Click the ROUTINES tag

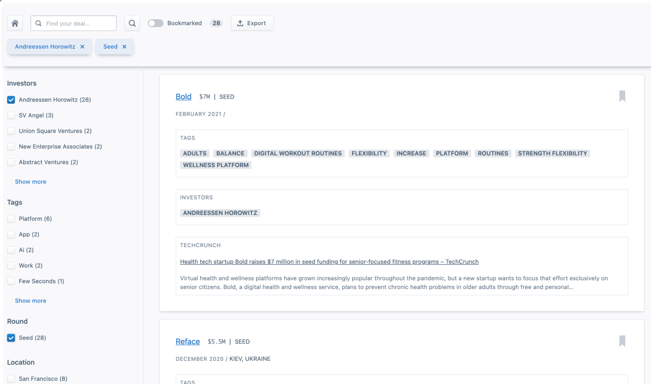[x=493, y=153]
